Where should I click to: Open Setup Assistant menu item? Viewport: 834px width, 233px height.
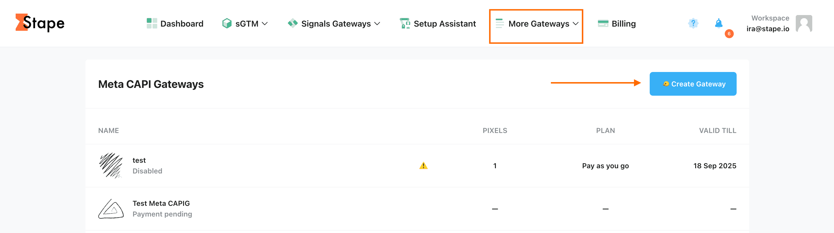(x=445, y=24)
